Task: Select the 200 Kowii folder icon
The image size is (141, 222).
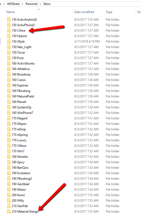Action: pyautogui.click(x=9, y=195)
